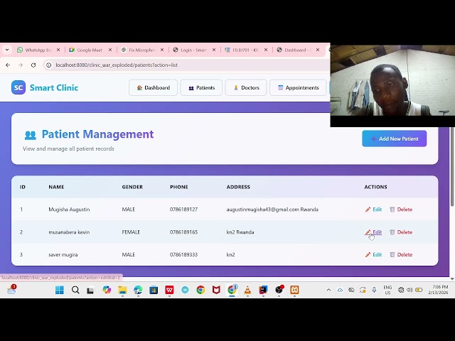Open Microsoft Edge from the taskbar

pos(138,290)
